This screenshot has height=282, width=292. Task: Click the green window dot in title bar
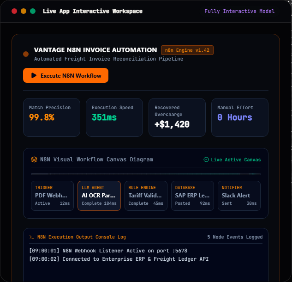click(33, 11)
